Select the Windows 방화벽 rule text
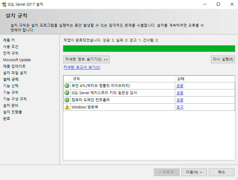238x180 pixels. (x=85, y=107)
